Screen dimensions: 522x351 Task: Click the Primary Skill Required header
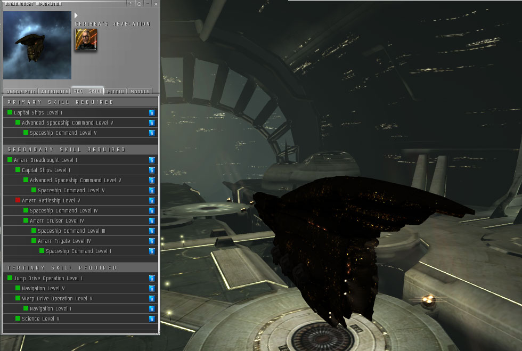80,102
